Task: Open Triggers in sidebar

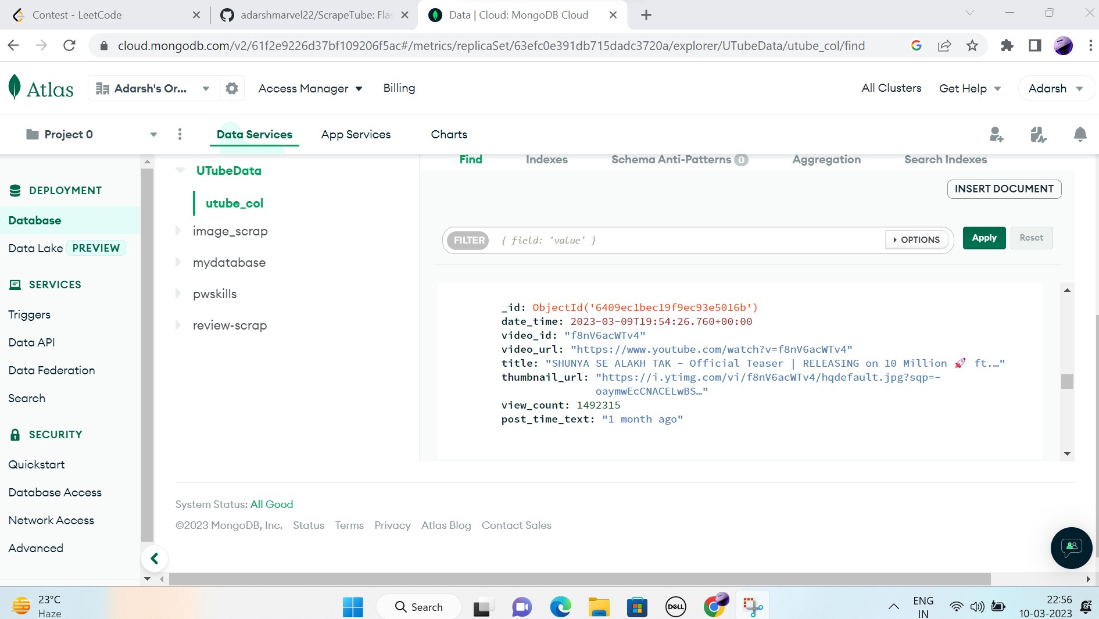Action: point(29,314)
